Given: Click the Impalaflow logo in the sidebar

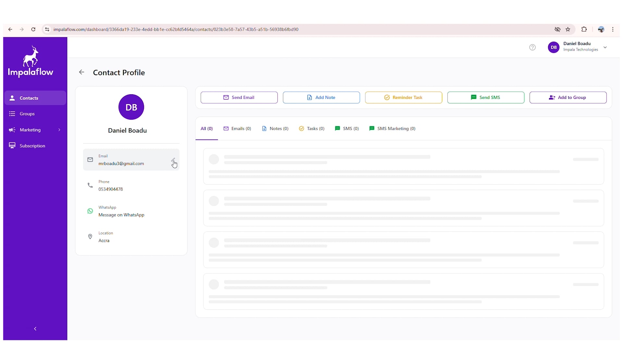Looking at the screenshot, I should coord(31,61).
